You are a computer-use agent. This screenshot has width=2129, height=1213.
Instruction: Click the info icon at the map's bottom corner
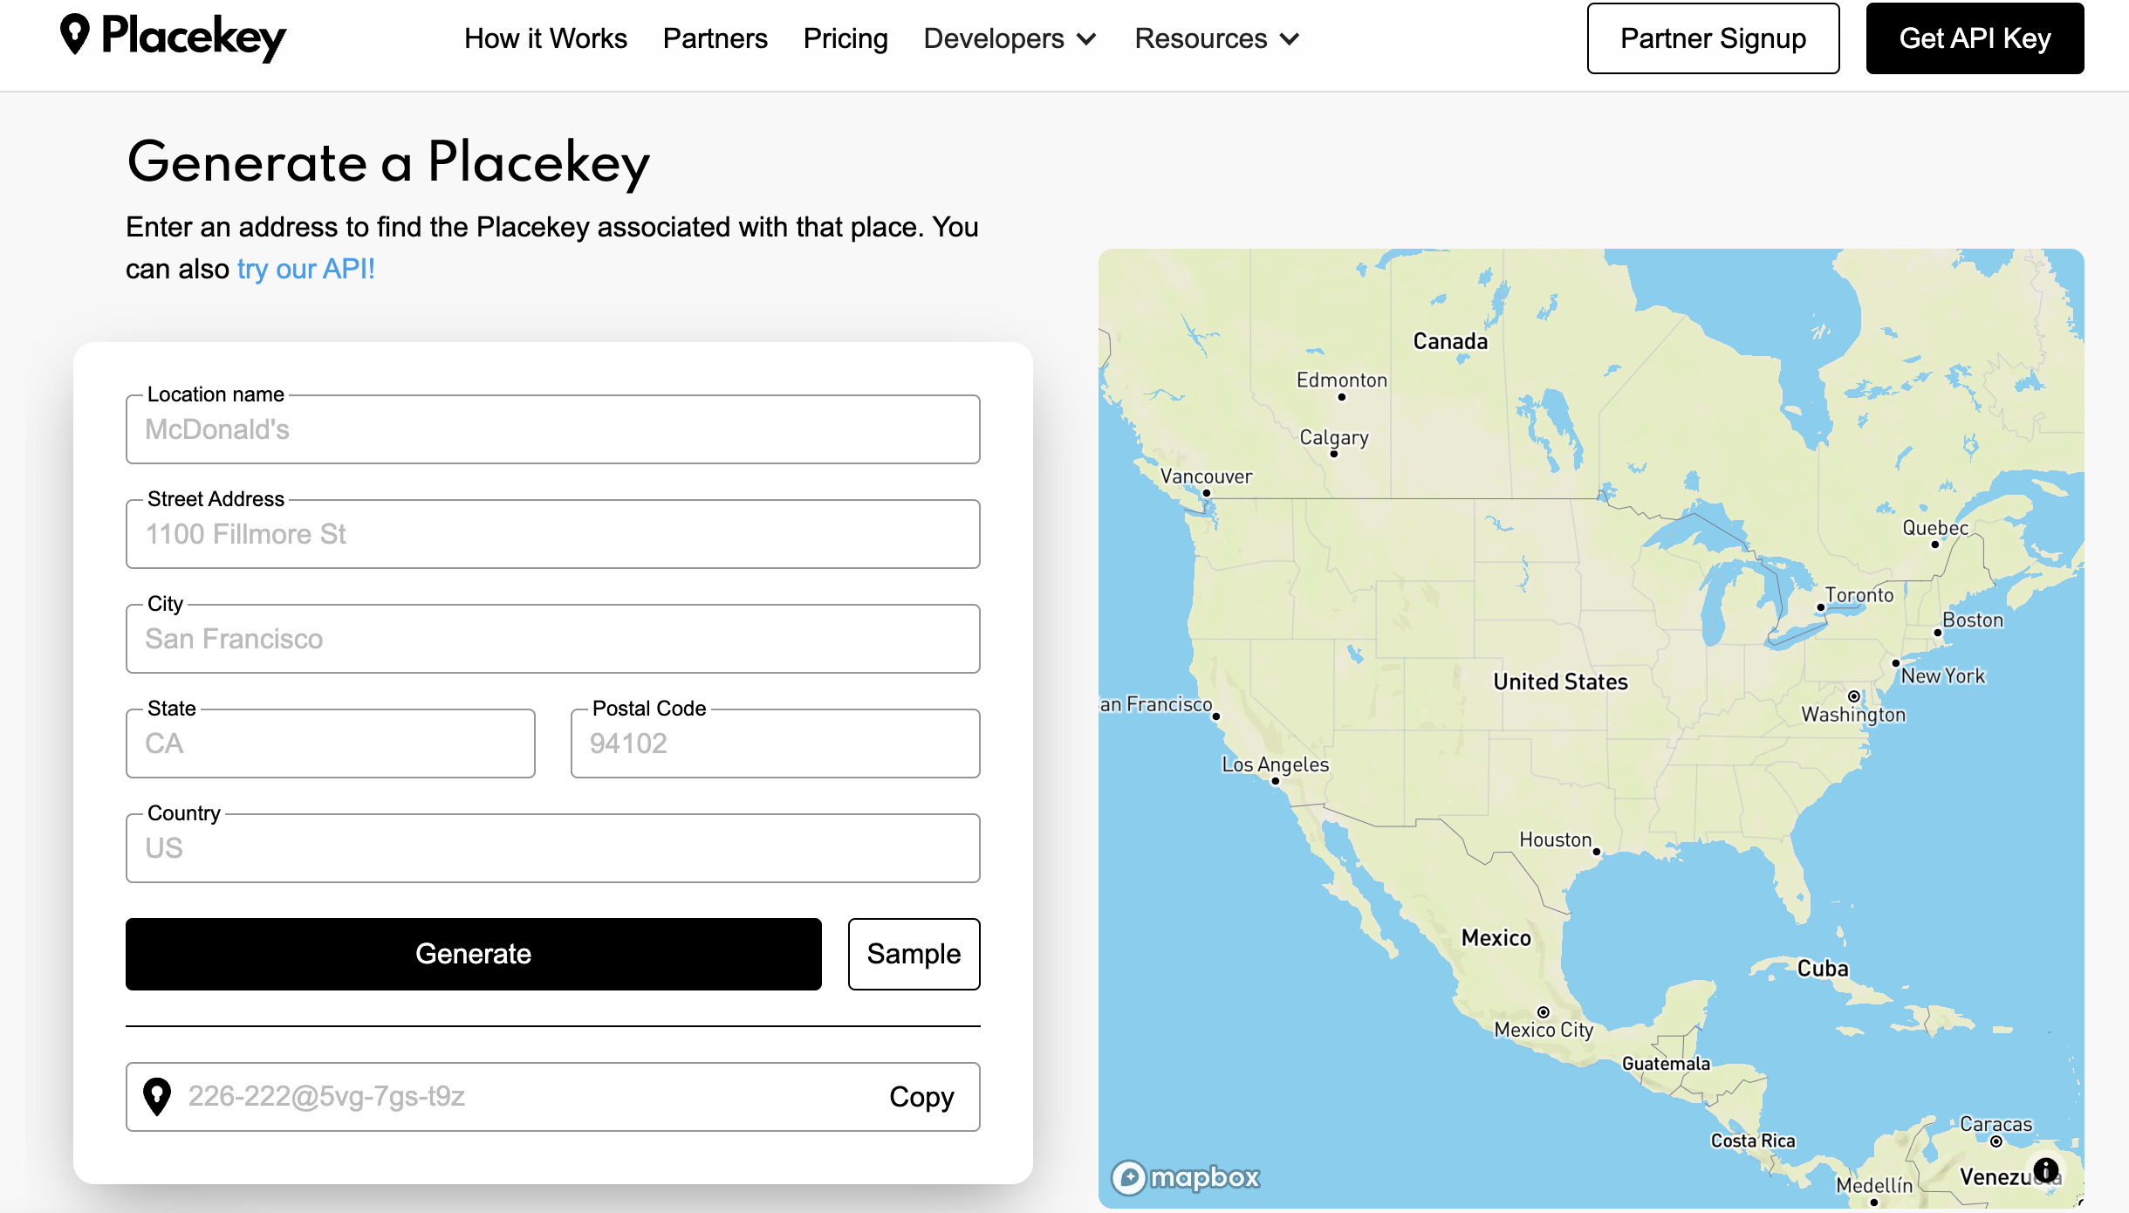pos(2046,1170)
